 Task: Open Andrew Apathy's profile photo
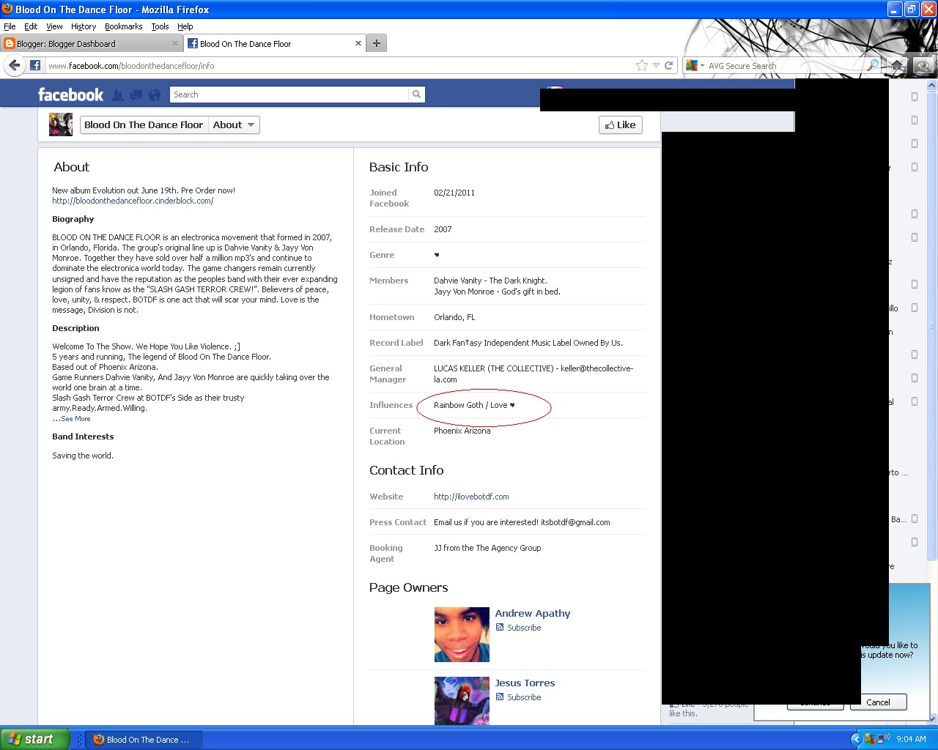click(462, 634)
